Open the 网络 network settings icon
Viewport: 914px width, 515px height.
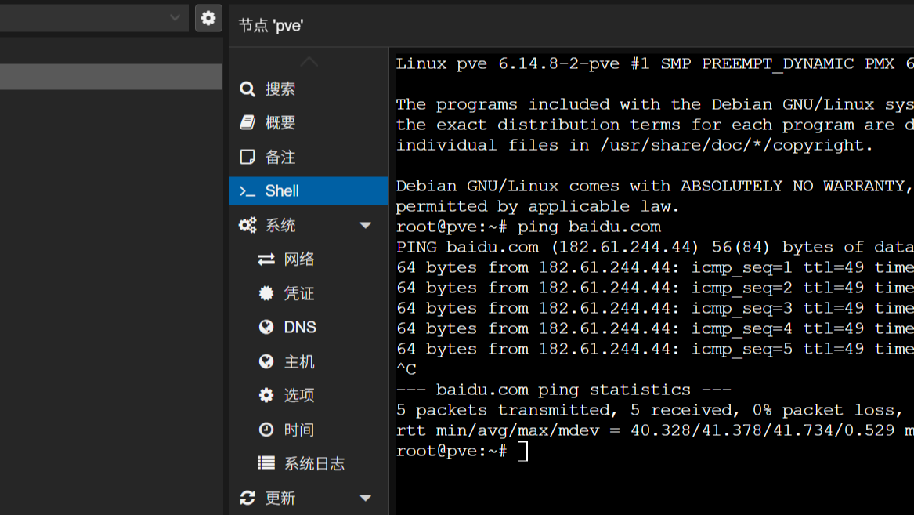[x=266, y=259]
